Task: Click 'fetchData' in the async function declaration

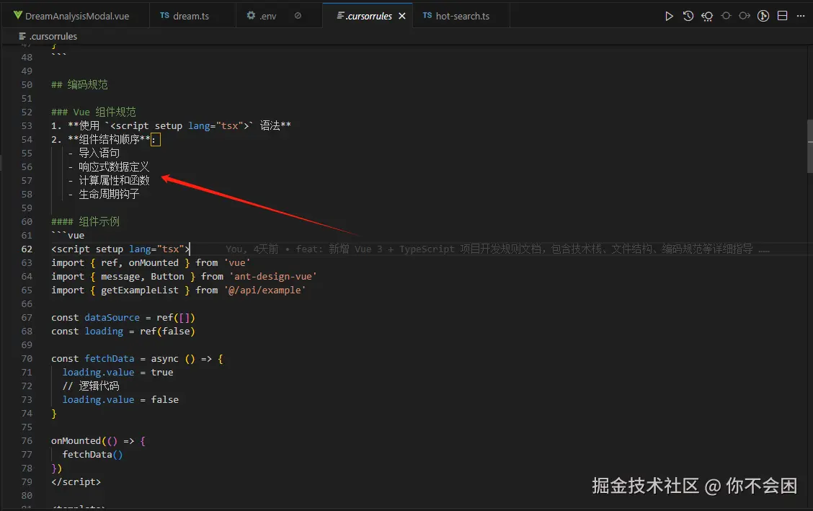Action: coord(110,359)
